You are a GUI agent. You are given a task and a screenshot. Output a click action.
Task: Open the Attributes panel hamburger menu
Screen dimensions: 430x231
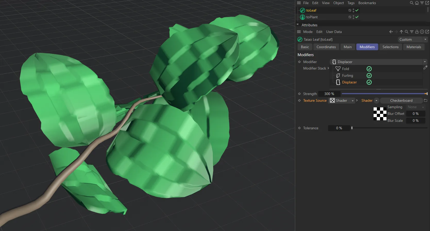click(x=299, y=32)
